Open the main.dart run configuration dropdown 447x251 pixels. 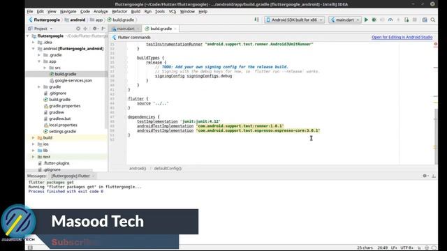pyautogui.click(x=344, y=20)
